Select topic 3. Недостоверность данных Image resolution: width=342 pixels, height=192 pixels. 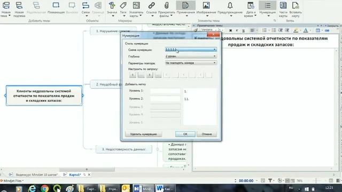pos(124,149)
